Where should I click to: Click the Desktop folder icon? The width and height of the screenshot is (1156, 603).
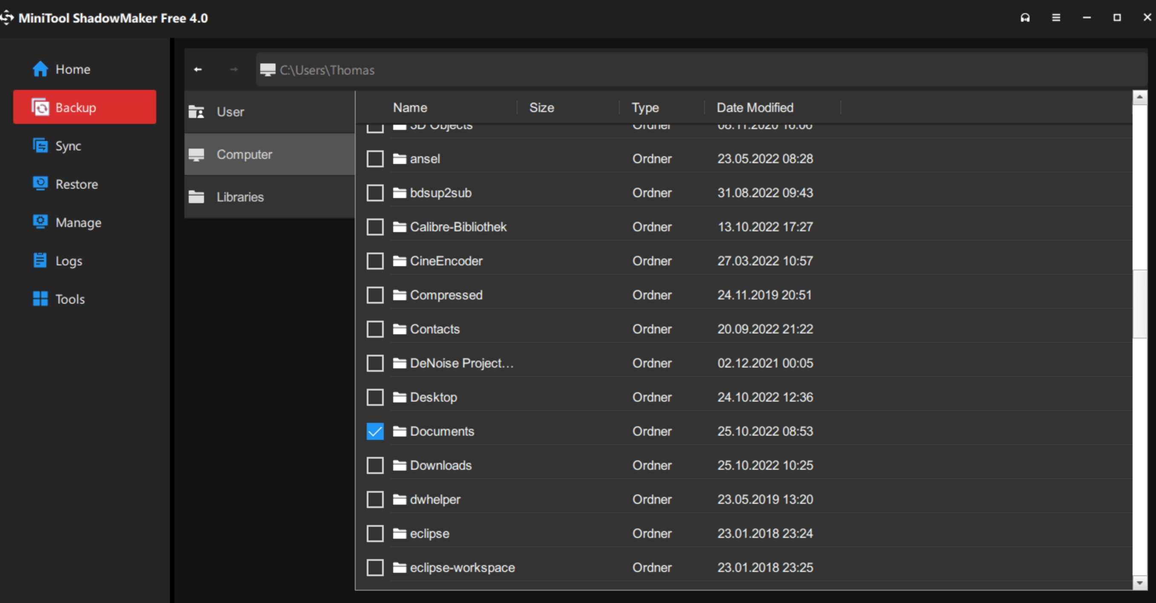(400, 397)
